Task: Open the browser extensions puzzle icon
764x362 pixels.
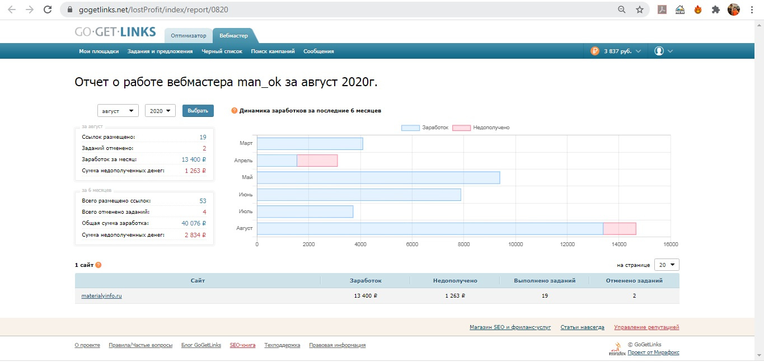Action: 715,10
